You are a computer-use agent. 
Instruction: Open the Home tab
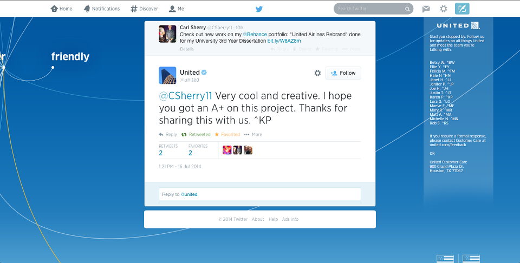[61, 9]
